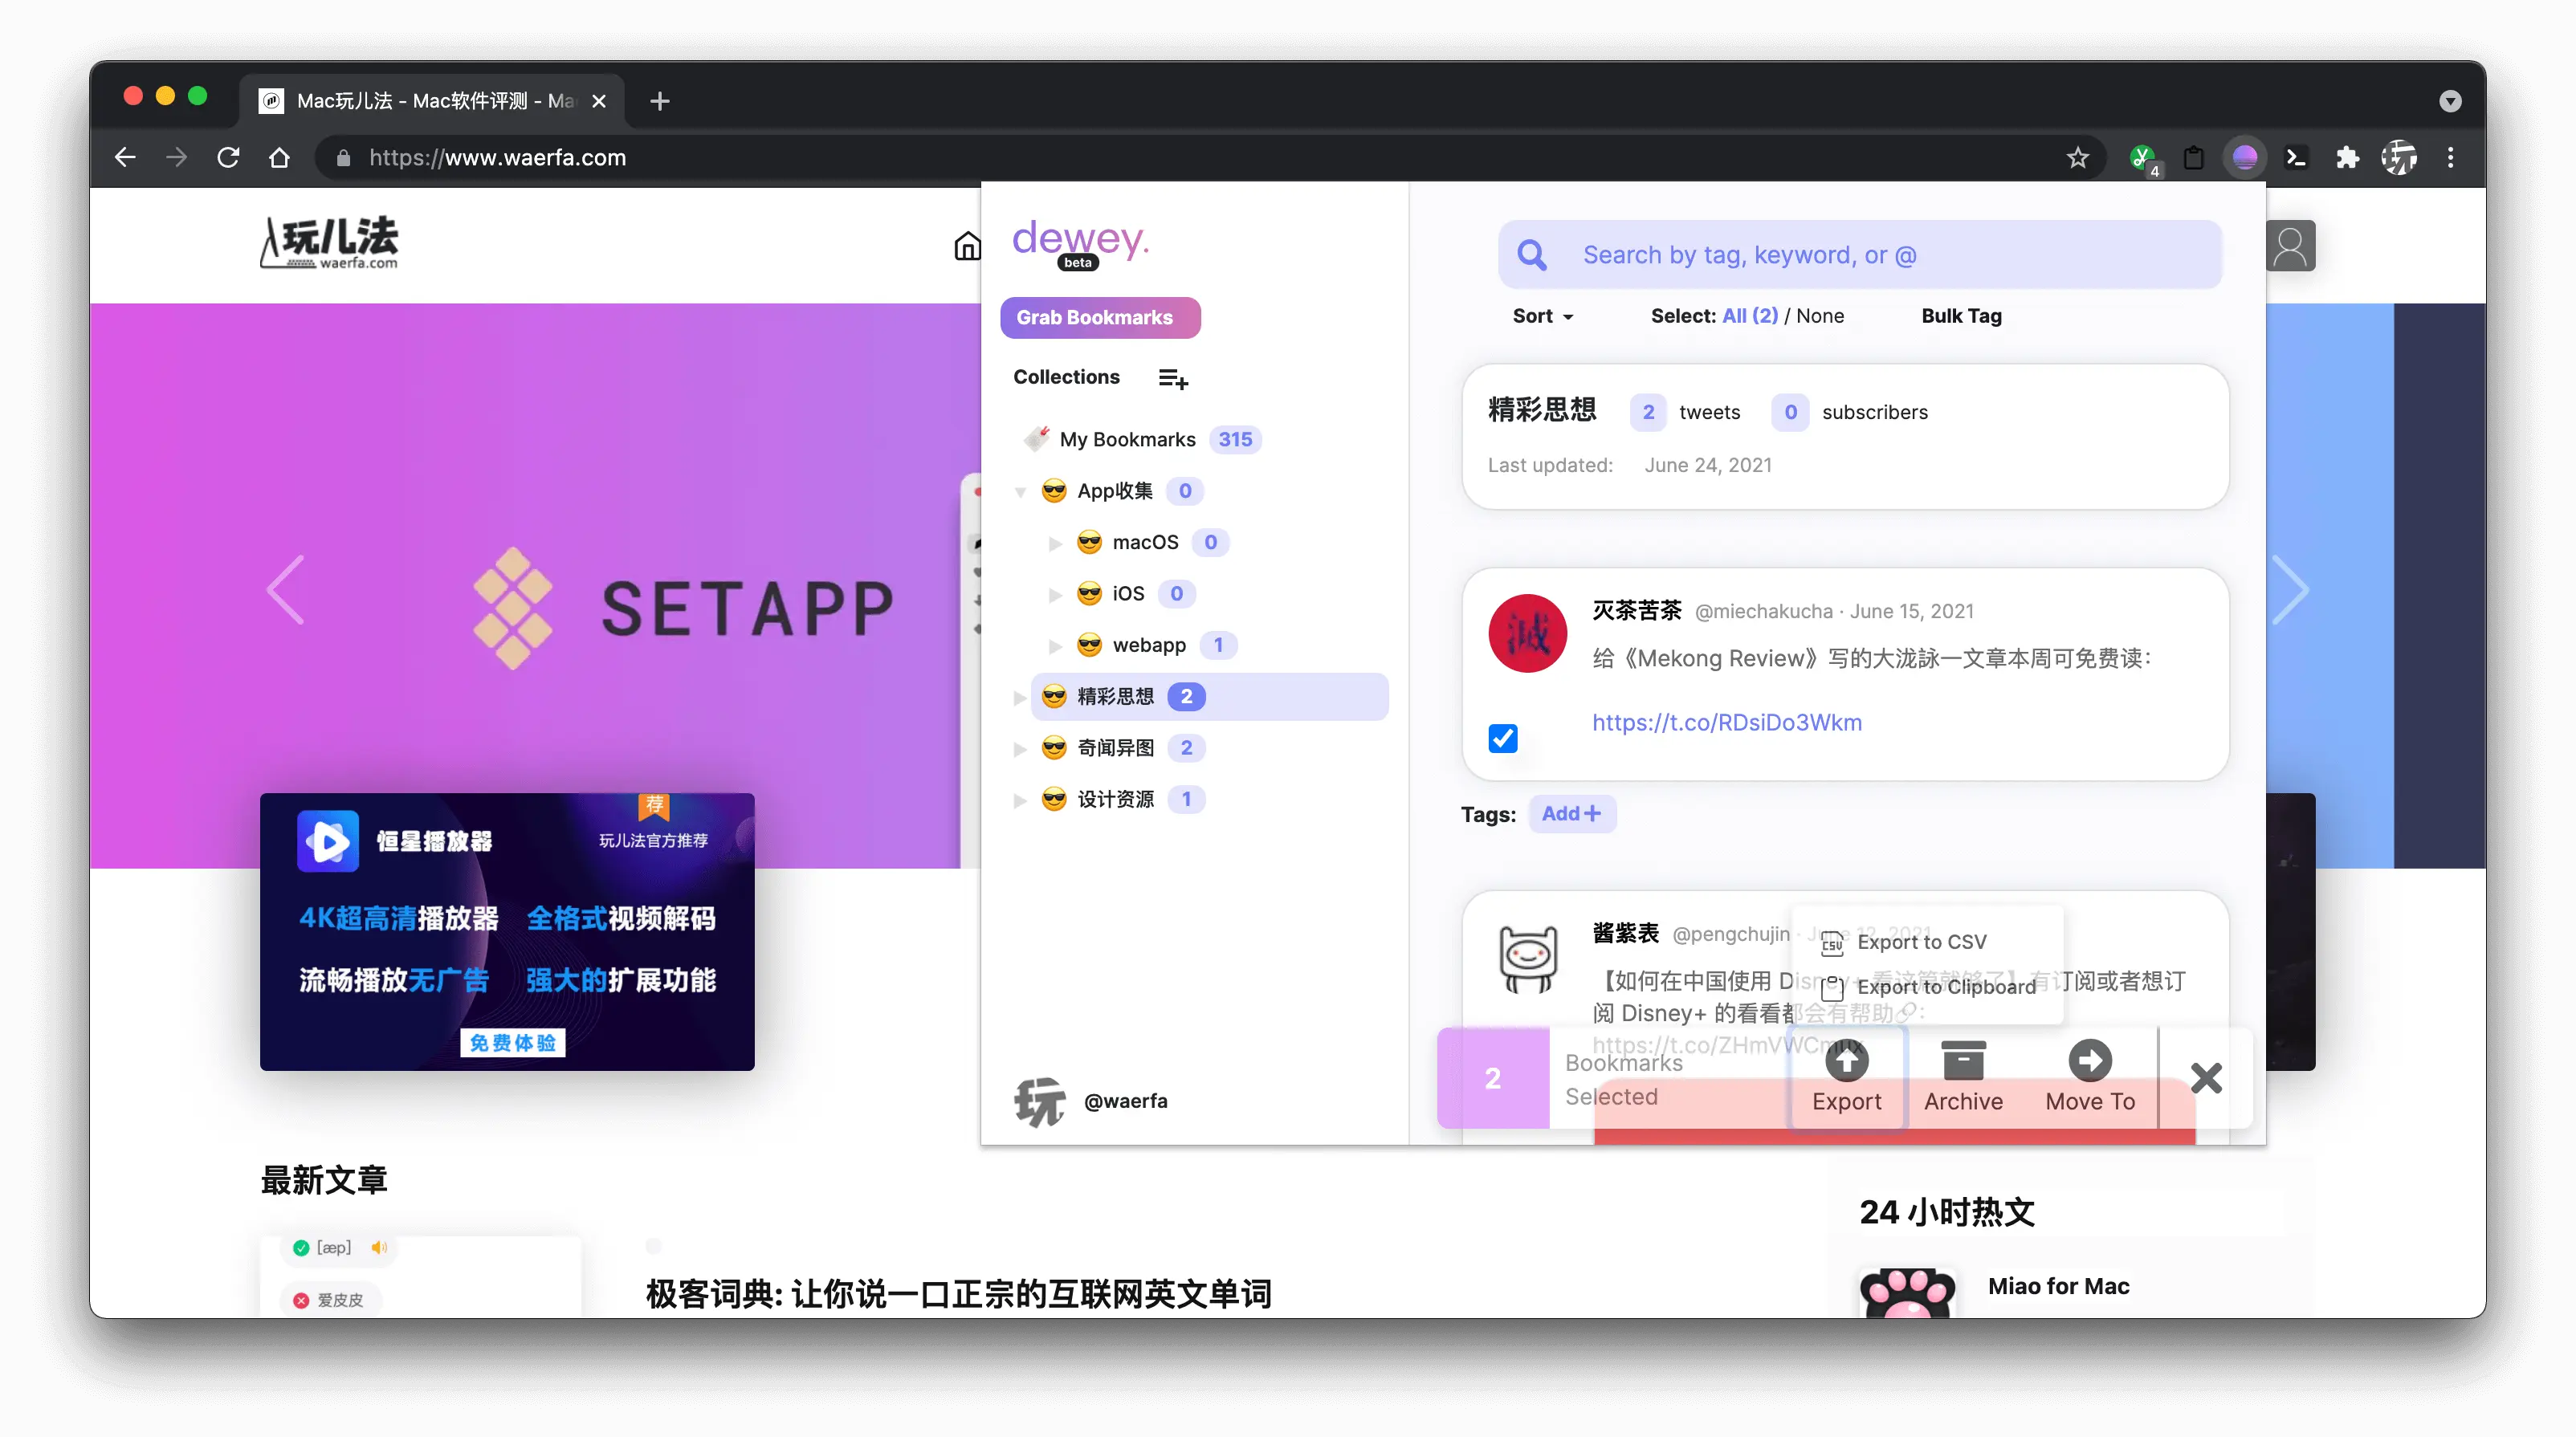Bookmark this page with the star icon
The width and height of the screenshot is (2576, 1437).
pyautogui.click(x=2078, y=157)
